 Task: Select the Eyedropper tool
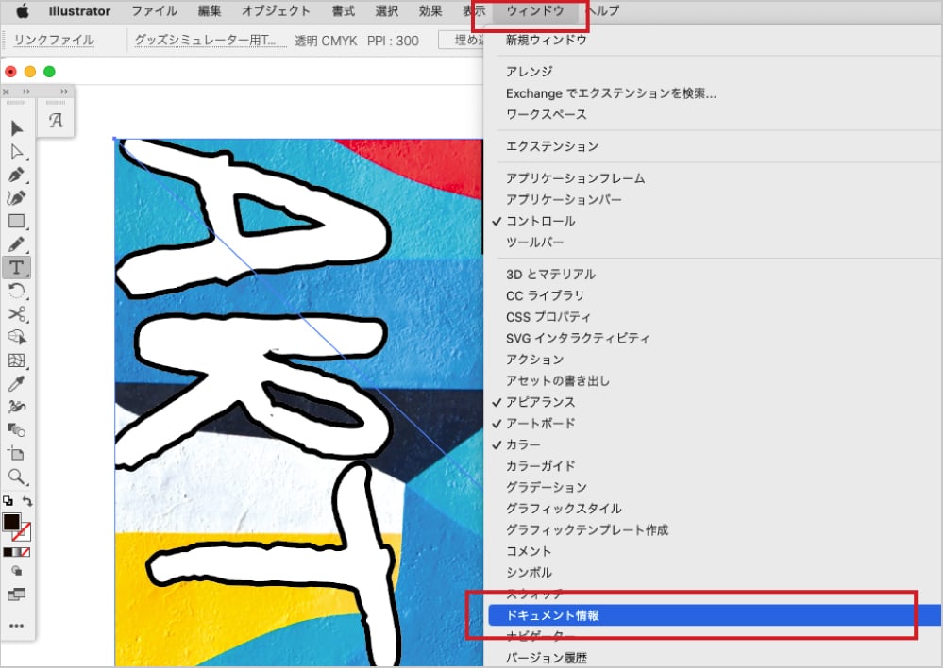point(16,383)
